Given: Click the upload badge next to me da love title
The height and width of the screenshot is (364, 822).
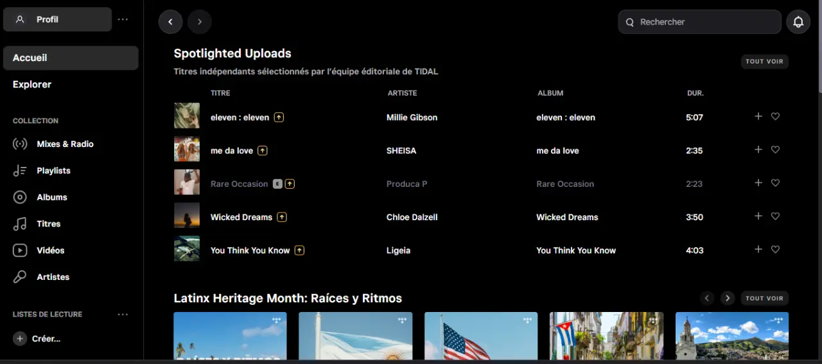Looking at the screenshot, I should pos(263,150).
